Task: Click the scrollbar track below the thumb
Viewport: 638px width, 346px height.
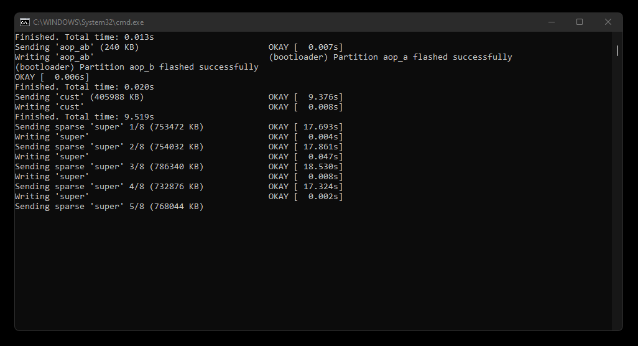Action: coord(617,191)
